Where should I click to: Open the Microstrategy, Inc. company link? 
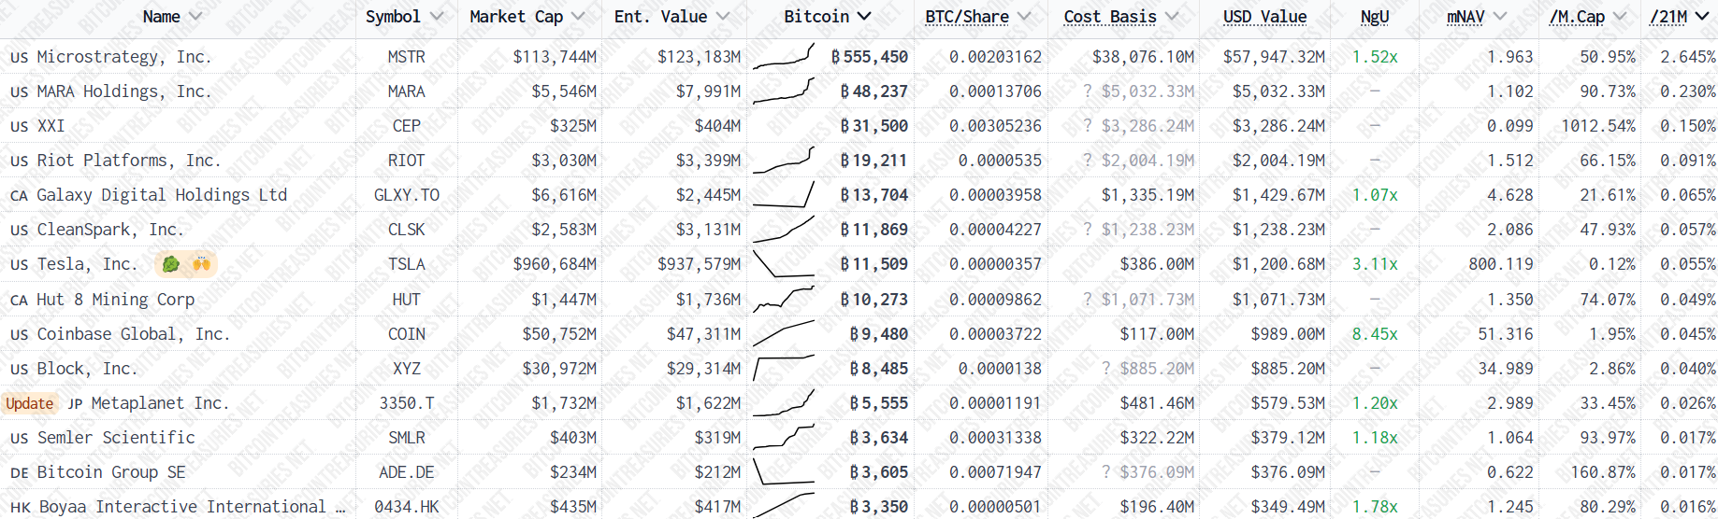tap(124, 57)
